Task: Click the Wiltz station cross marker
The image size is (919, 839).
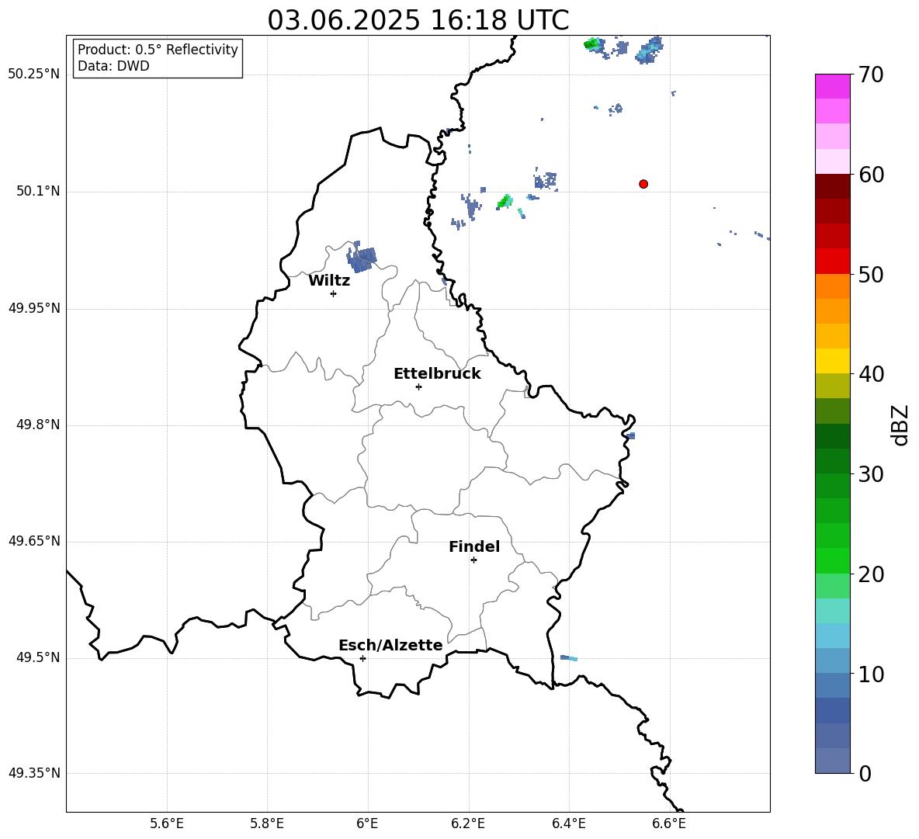Action: point(334,293)
